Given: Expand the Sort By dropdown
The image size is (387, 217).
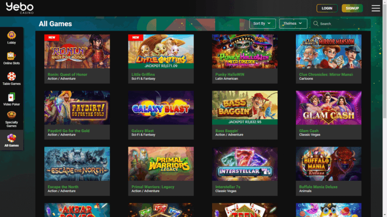Looking at the screenshot, I should click(263, 24).
